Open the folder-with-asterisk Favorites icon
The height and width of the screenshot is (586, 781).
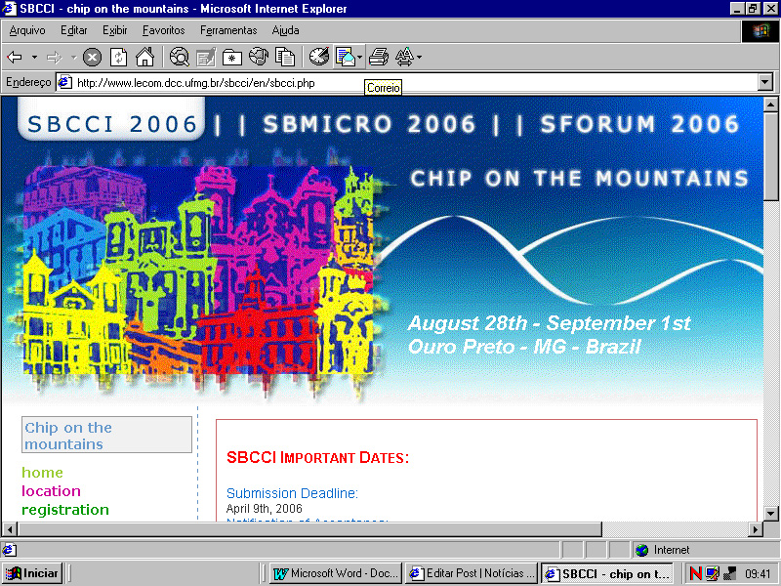pyautogui.click(x=232, y=58)
